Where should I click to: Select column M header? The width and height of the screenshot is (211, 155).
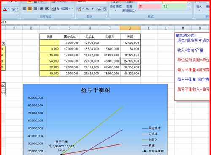click(183, 28)
